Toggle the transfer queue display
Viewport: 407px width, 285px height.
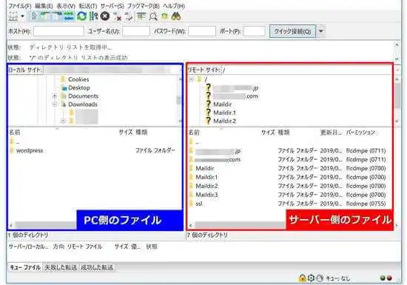tap(69, 16)
